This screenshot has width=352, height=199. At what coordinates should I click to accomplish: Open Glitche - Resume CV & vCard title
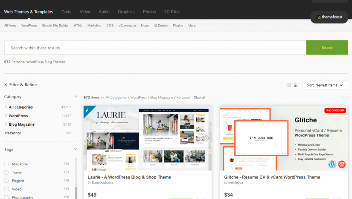(272, 177)
